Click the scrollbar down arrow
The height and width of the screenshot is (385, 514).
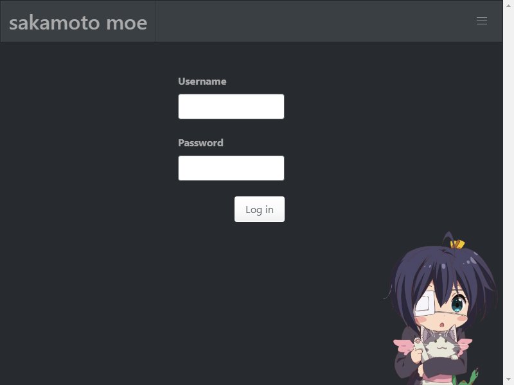508,380
